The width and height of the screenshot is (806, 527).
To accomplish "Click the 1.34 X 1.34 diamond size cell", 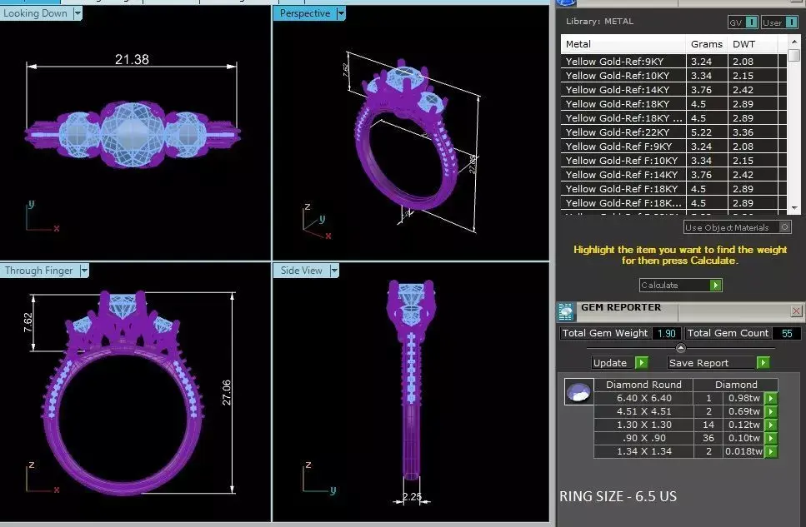I will pyautogui.click(x=643, y=451).
